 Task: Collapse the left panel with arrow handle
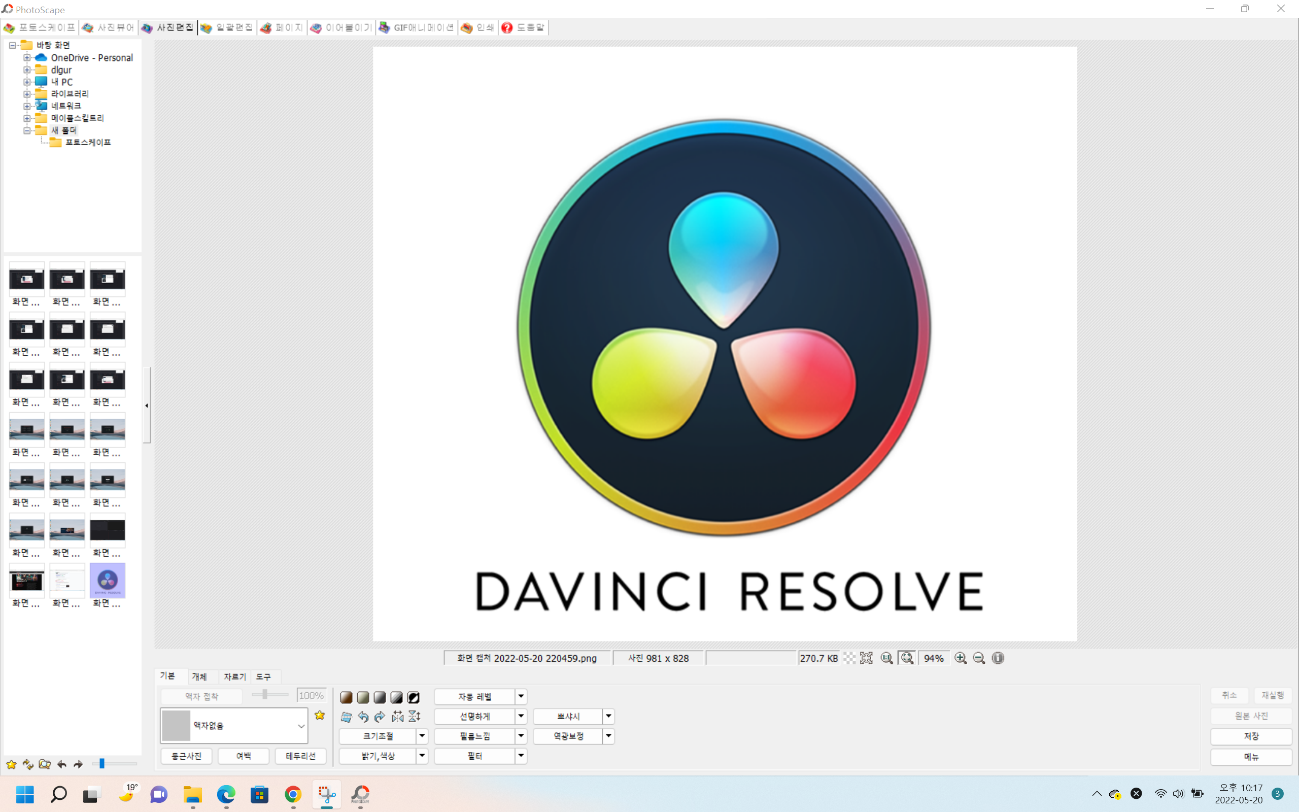(147, 405)
